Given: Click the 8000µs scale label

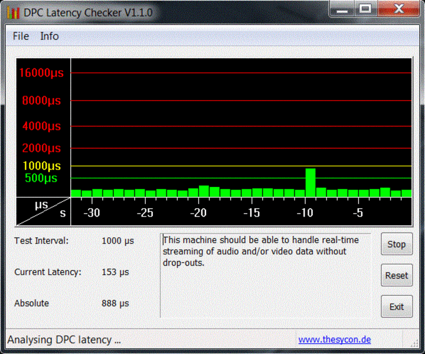Looking at the screenshot, I should click(41, 100).
